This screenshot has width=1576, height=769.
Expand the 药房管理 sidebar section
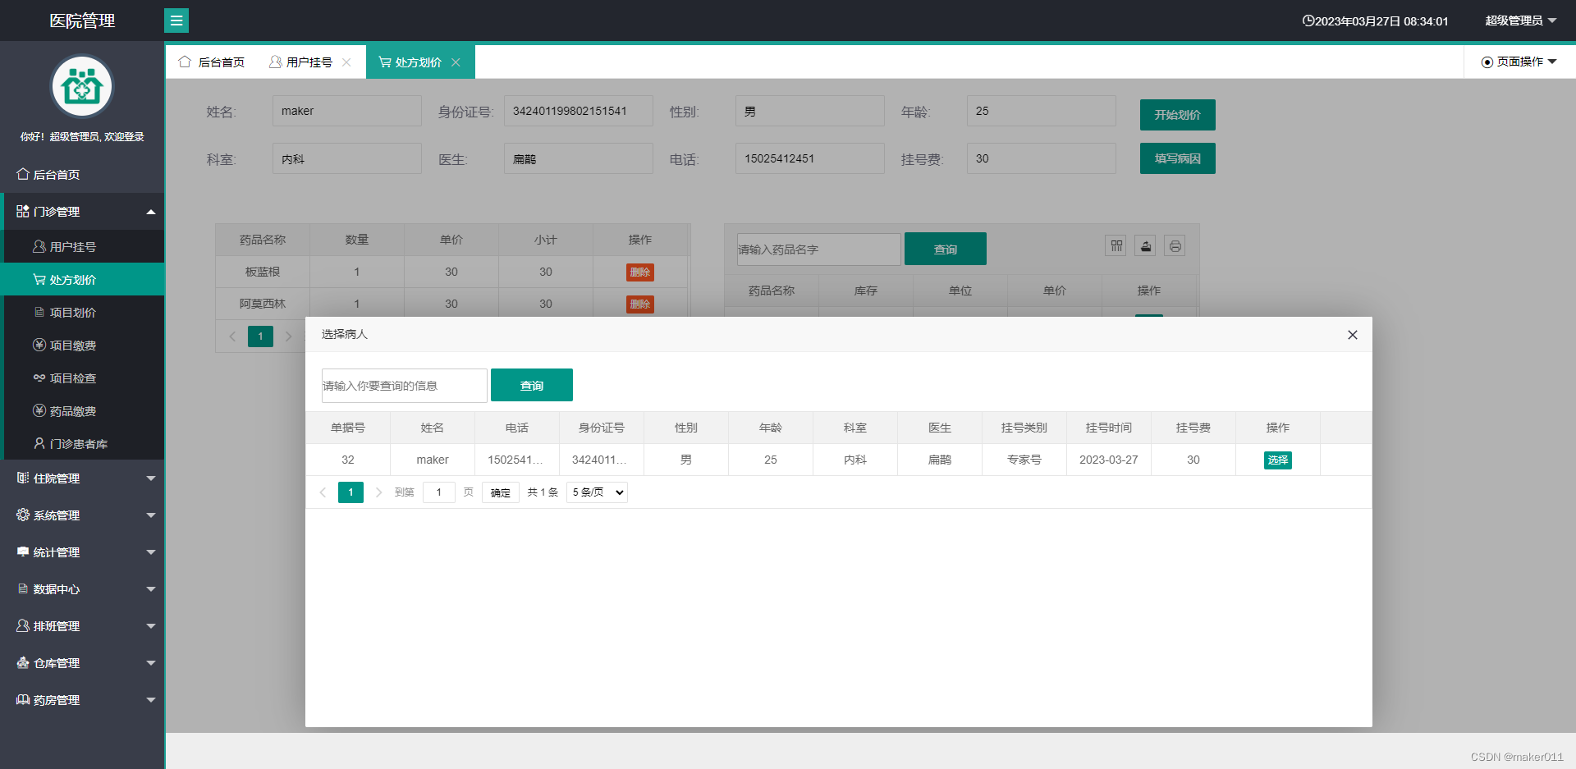pyautogui.click(x=82, y=699)
